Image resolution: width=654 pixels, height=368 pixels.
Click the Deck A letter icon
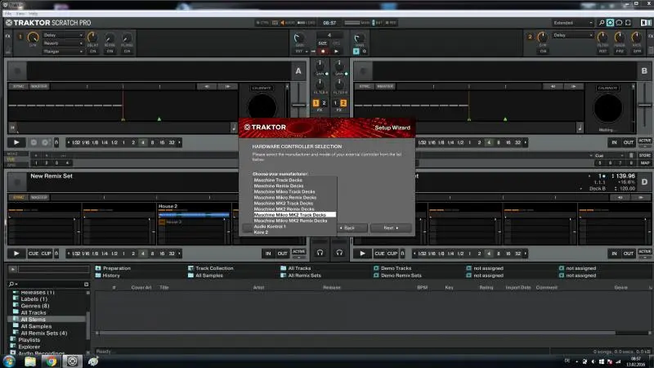(x=298, y=71)
